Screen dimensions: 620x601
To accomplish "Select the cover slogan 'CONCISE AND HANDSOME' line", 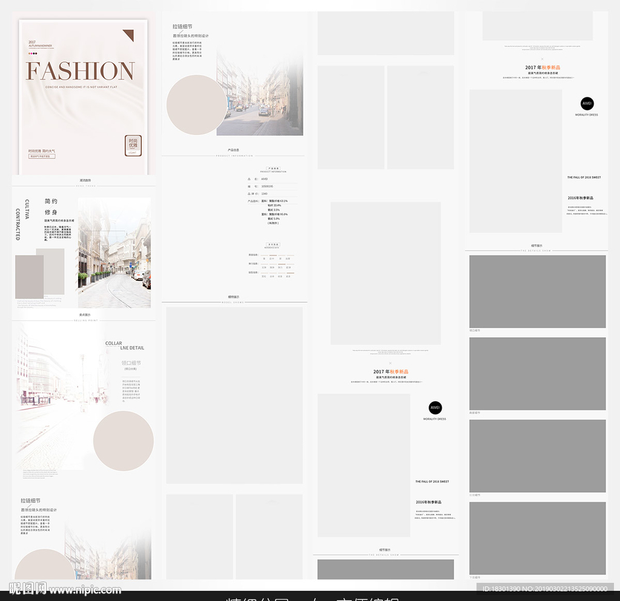I will (x=81, y=87).
